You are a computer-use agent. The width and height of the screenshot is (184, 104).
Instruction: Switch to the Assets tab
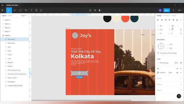[x=10, y=16]
